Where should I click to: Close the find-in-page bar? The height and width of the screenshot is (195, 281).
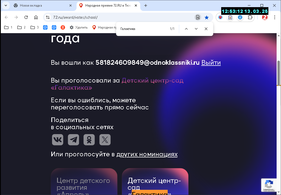pos(206,29)
